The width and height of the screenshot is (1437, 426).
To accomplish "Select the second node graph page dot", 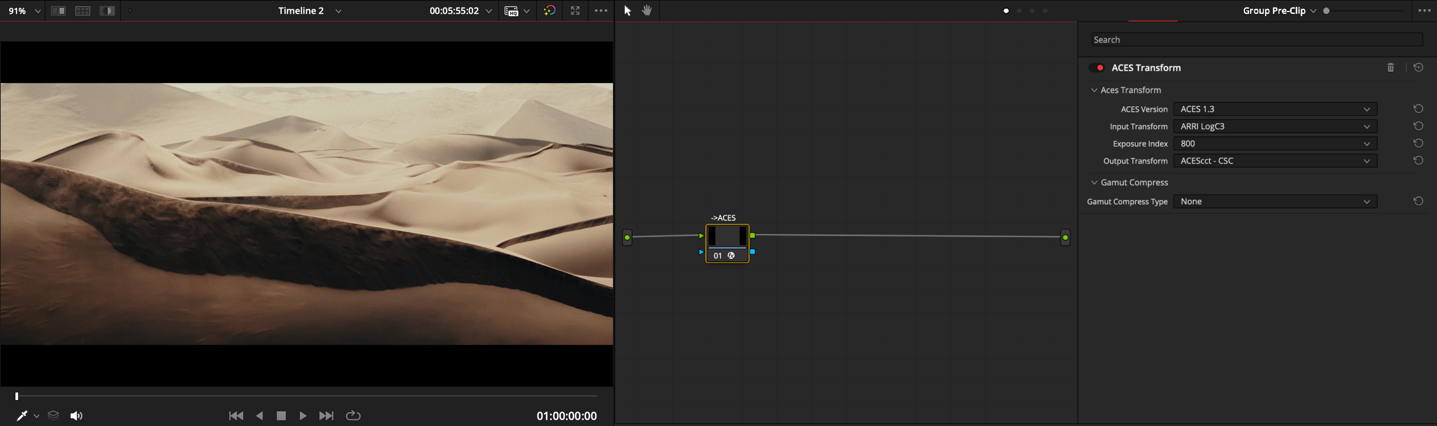I will pos(1019,11).
